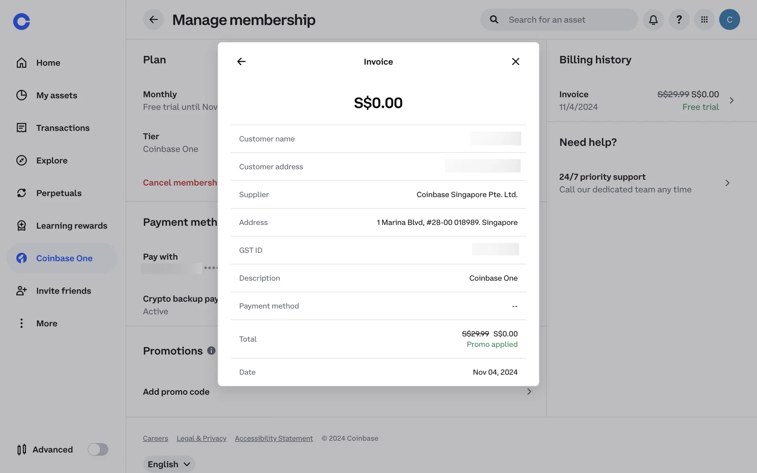757x473 pixels.
Task: Toggle the Advanced mode switch
Action: pyautogui.click(x=98, y=449)
